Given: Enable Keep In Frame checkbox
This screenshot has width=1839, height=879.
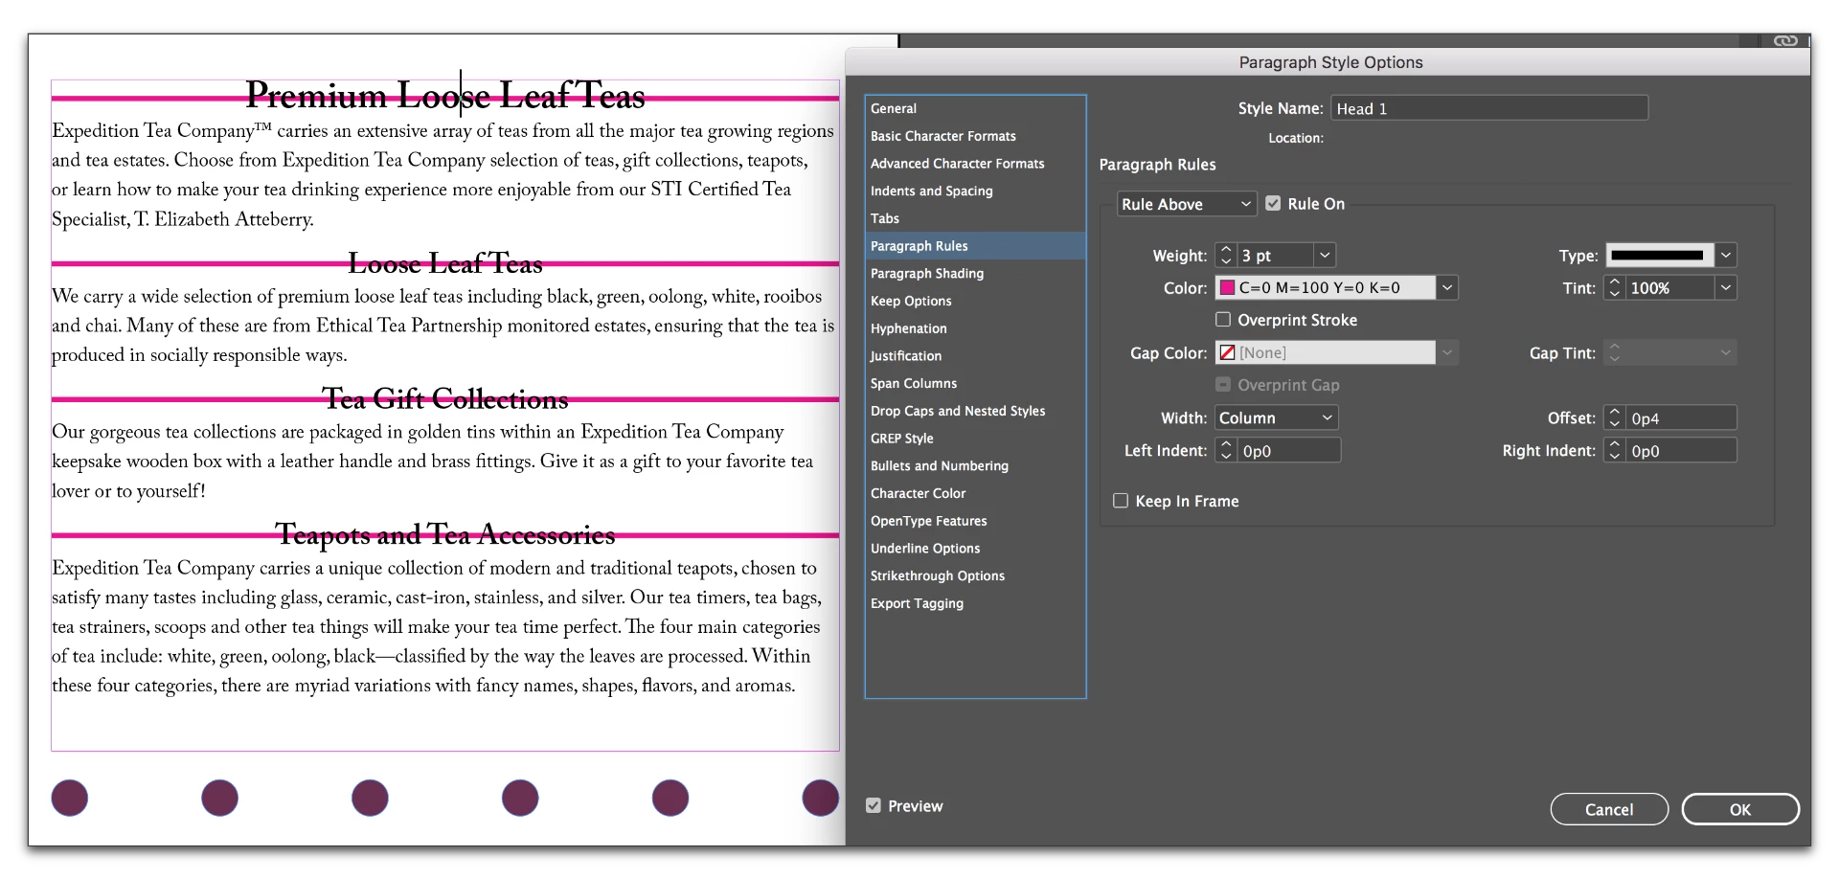Looking at the screenshot, I should (x=1121, y=500).
